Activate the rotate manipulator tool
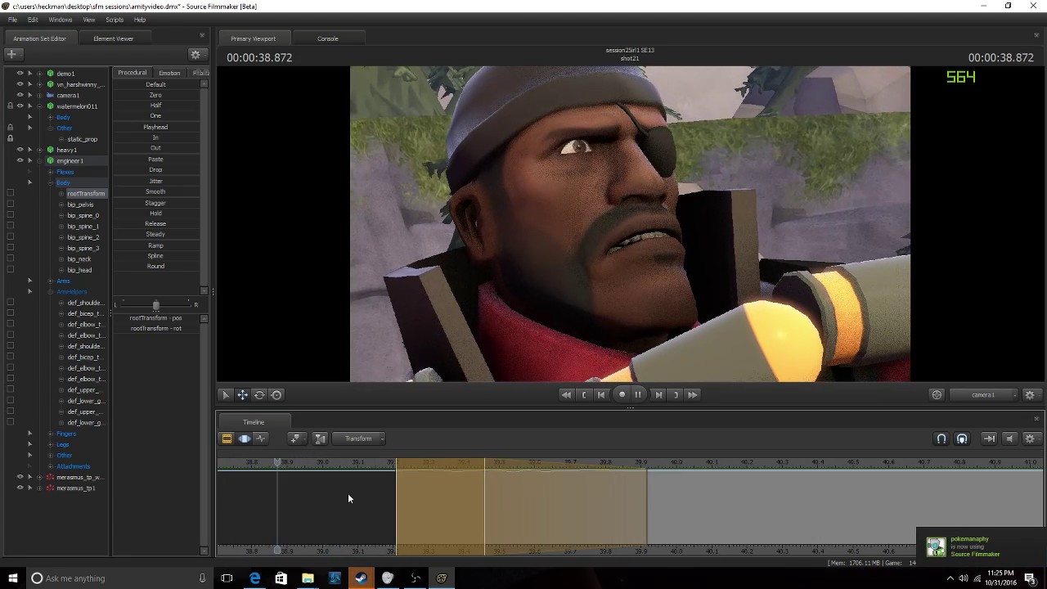Screen dimensions: 1047x589 pos(259,395)
